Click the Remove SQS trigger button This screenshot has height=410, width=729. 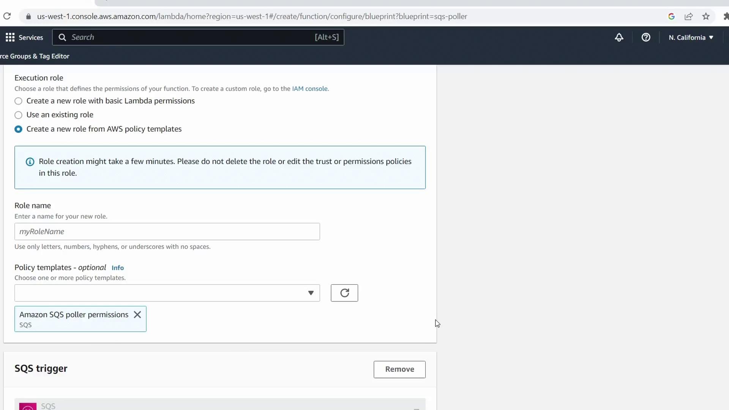[x=399, y=369]
